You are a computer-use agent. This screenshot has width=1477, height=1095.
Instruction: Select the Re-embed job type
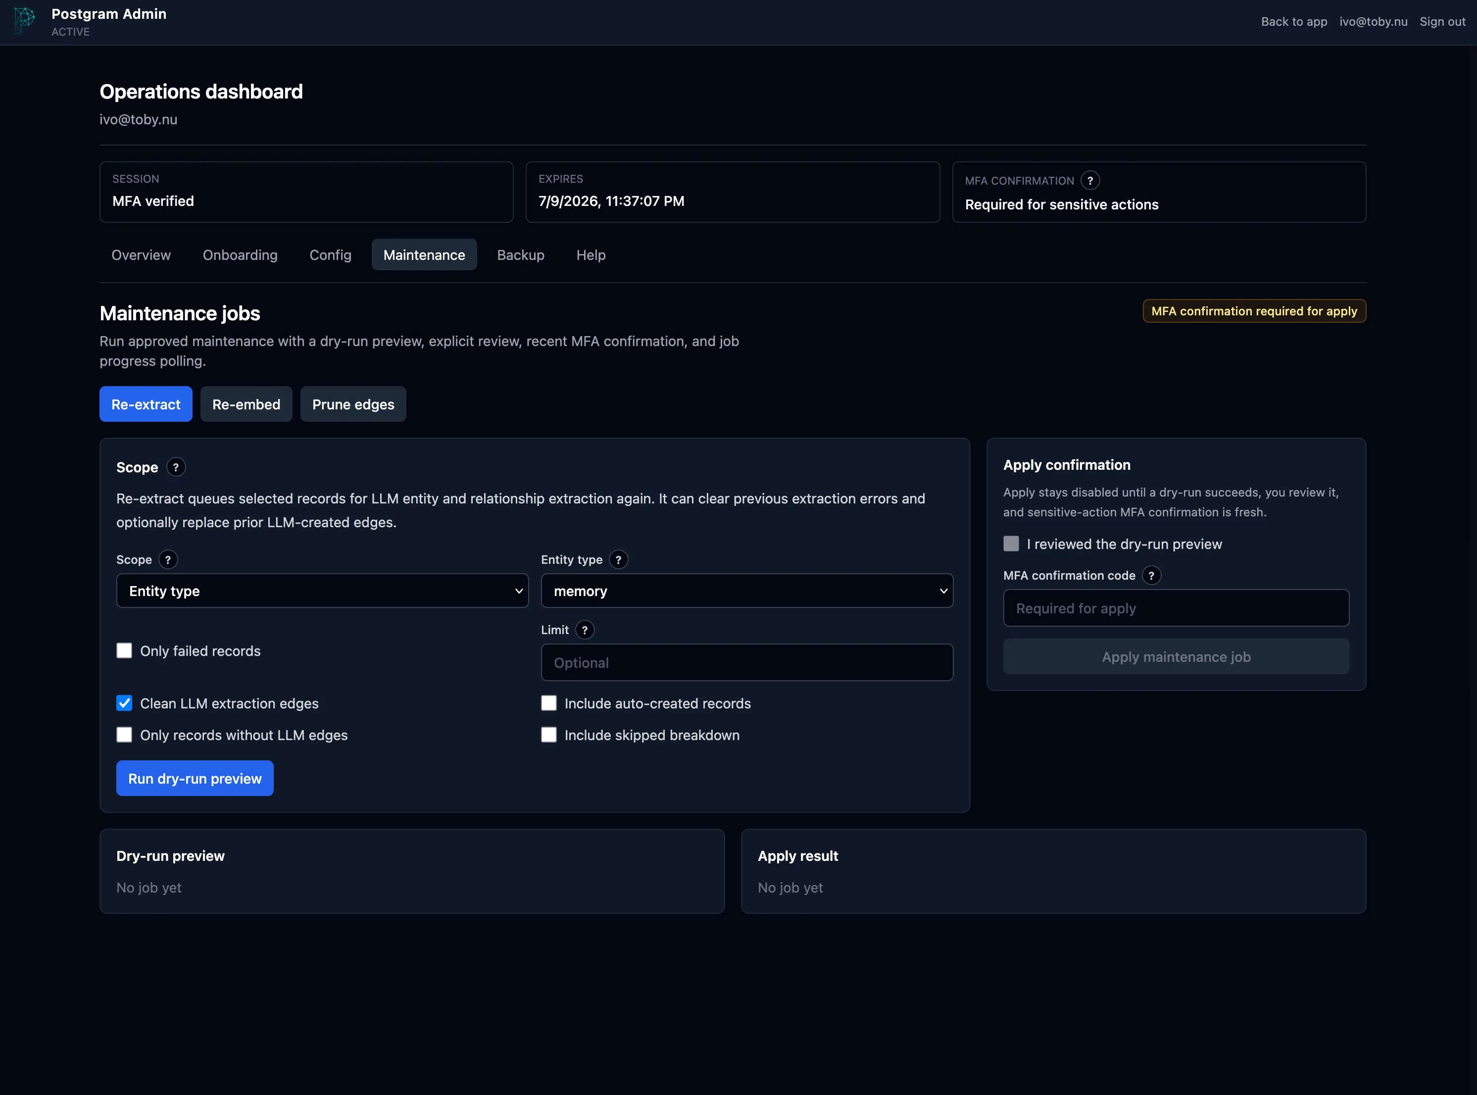point(246,404)
